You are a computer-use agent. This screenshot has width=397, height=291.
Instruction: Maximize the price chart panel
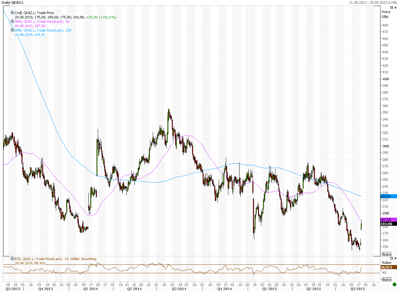coord(391,7)
